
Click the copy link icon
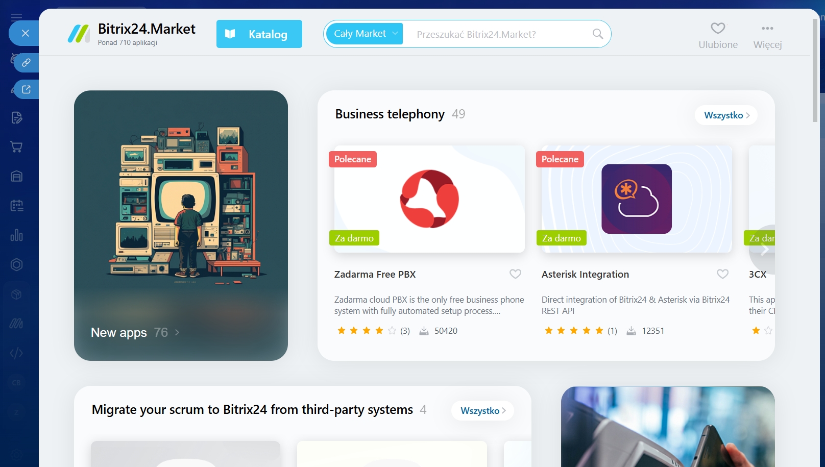tap(26, 62)
